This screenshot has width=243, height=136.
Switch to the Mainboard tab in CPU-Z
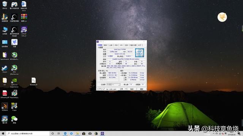click(110, 45)
